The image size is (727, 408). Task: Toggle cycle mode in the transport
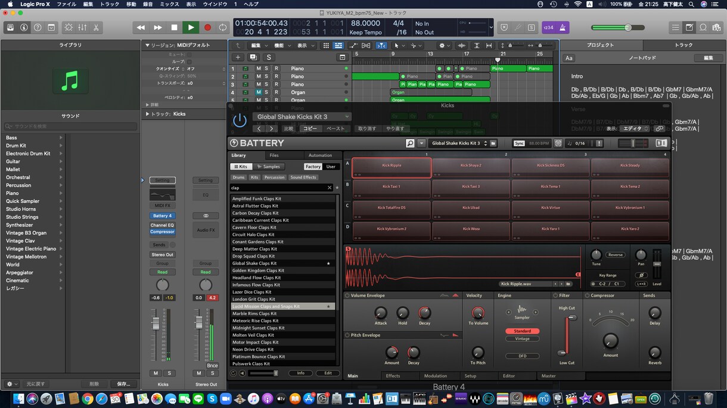click(223, 27)
